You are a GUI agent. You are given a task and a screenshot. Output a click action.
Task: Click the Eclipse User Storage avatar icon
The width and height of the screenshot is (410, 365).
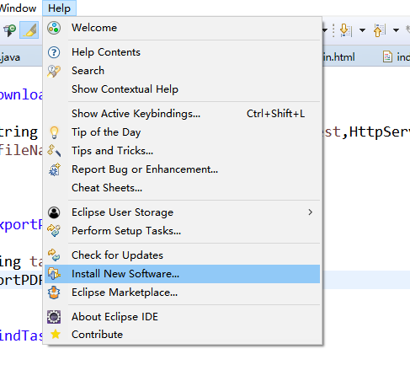tap(54, 212)
